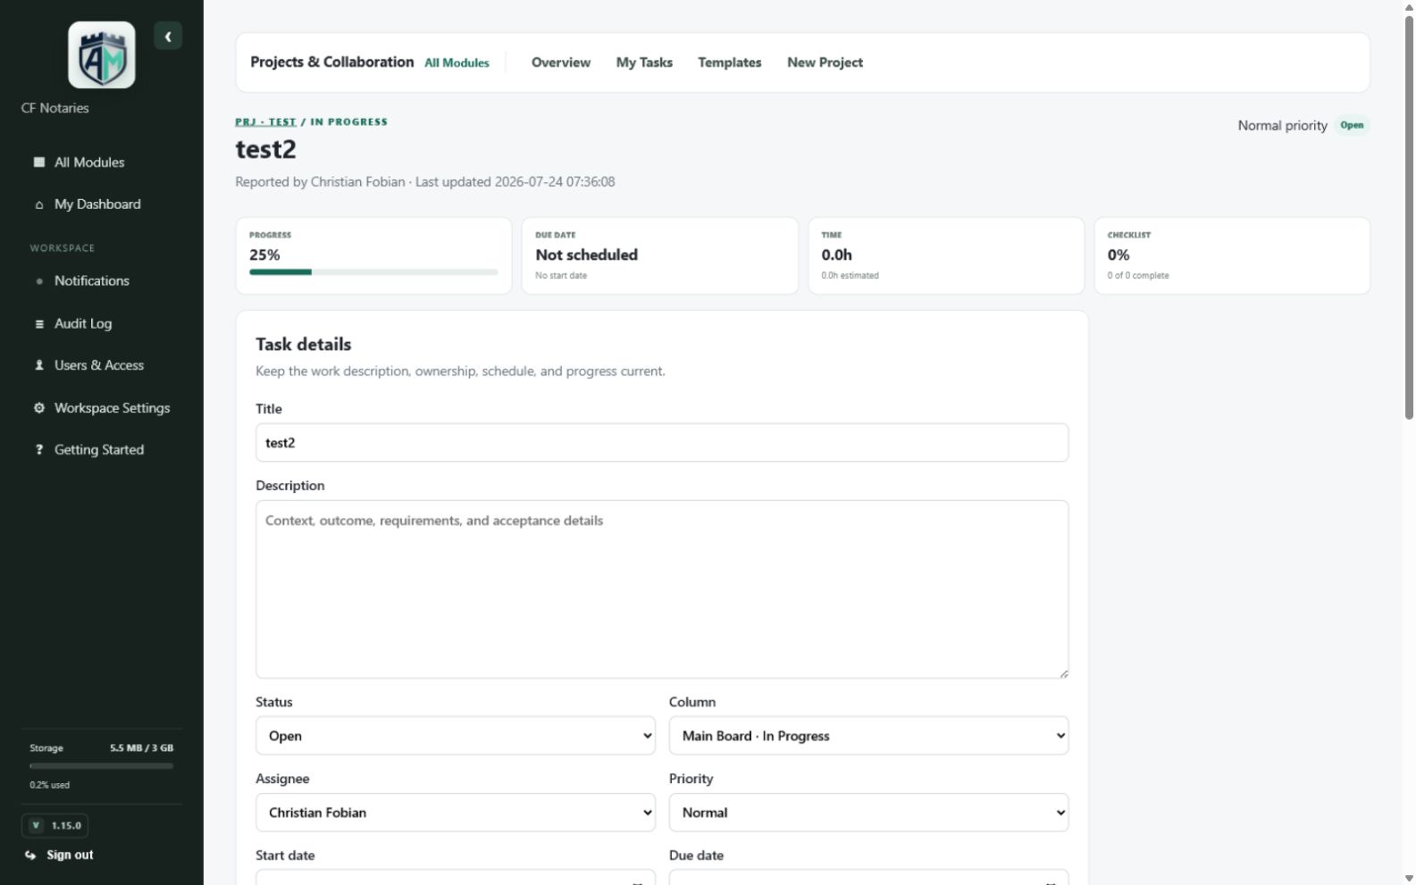
Task: Click the 1.15.0 version number
Action: pos(66,826)
